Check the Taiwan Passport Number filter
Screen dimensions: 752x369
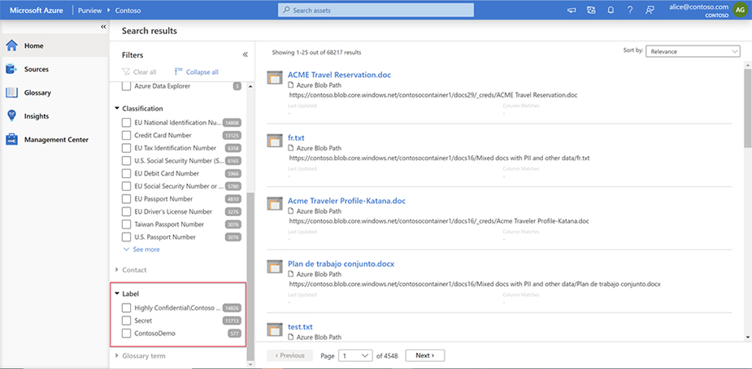coord(126,224)
